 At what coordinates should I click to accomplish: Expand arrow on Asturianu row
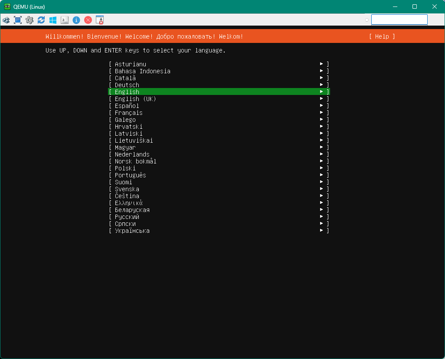321,64
